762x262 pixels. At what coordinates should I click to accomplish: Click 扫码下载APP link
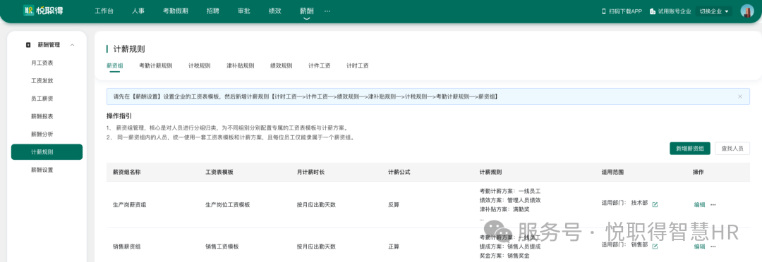pyautogui.click(x=625, y=11)
